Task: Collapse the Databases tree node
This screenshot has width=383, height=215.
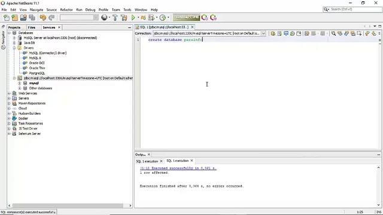Action: click(x=10, y=33)
